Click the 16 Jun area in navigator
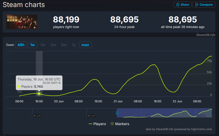The image size is (219, 136). pos(37,116)
